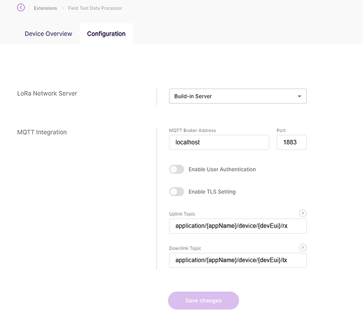Click the Save changes button
This screenshot has height=330, width=363.
[204, 300]
